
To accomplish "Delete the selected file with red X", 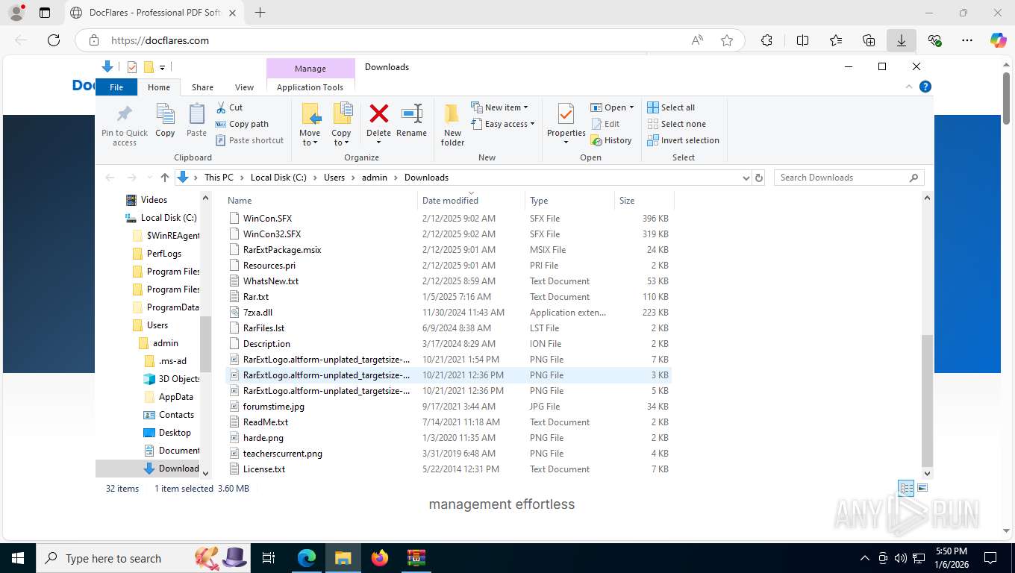I will tap(379, 114).
